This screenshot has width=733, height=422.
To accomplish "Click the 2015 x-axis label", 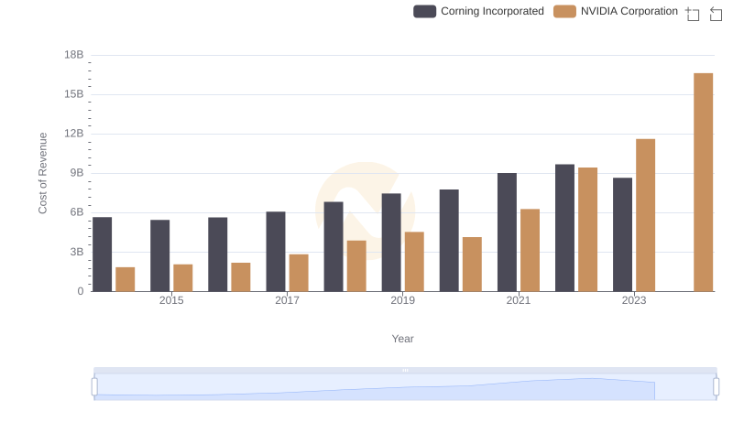I will point(171,300).
